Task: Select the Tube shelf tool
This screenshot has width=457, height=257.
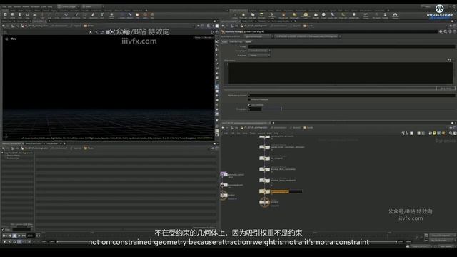Action: click(x=20, y=15)
